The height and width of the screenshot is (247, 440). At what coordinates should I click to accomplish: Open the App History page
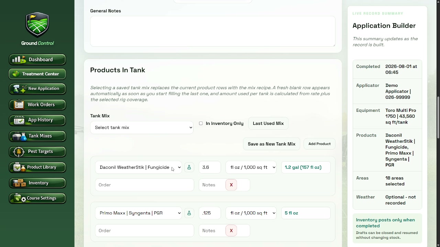(x=37, y=120)
